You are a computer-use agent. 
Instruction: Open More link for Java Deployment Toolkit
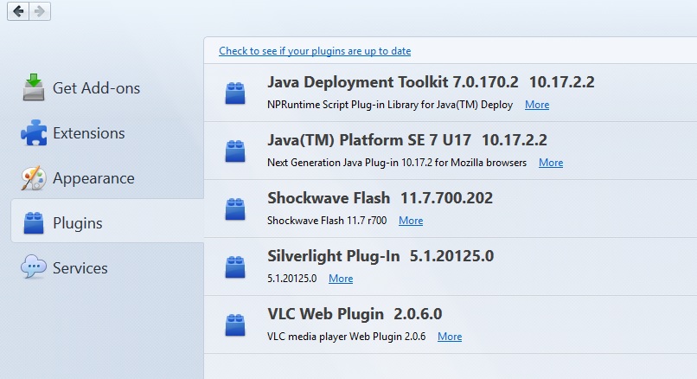pyautogui.click(x=537, y=105)
